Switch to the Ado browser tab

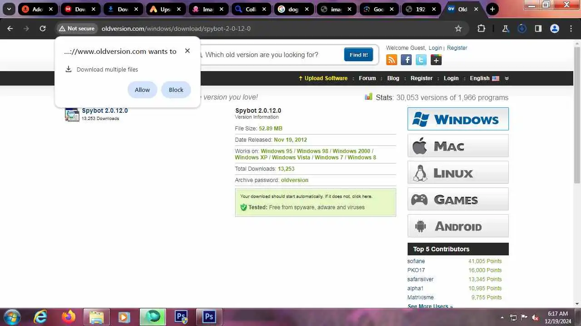pyautogui.click(x=37, y=9)
